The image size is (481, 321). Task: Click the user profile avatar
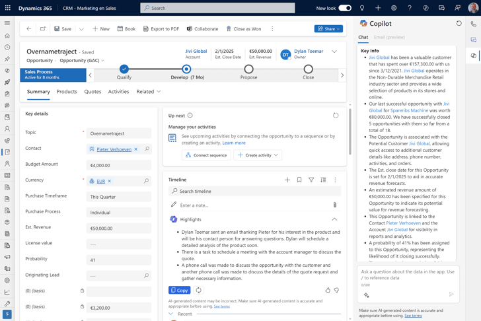(x=473, y=8)
